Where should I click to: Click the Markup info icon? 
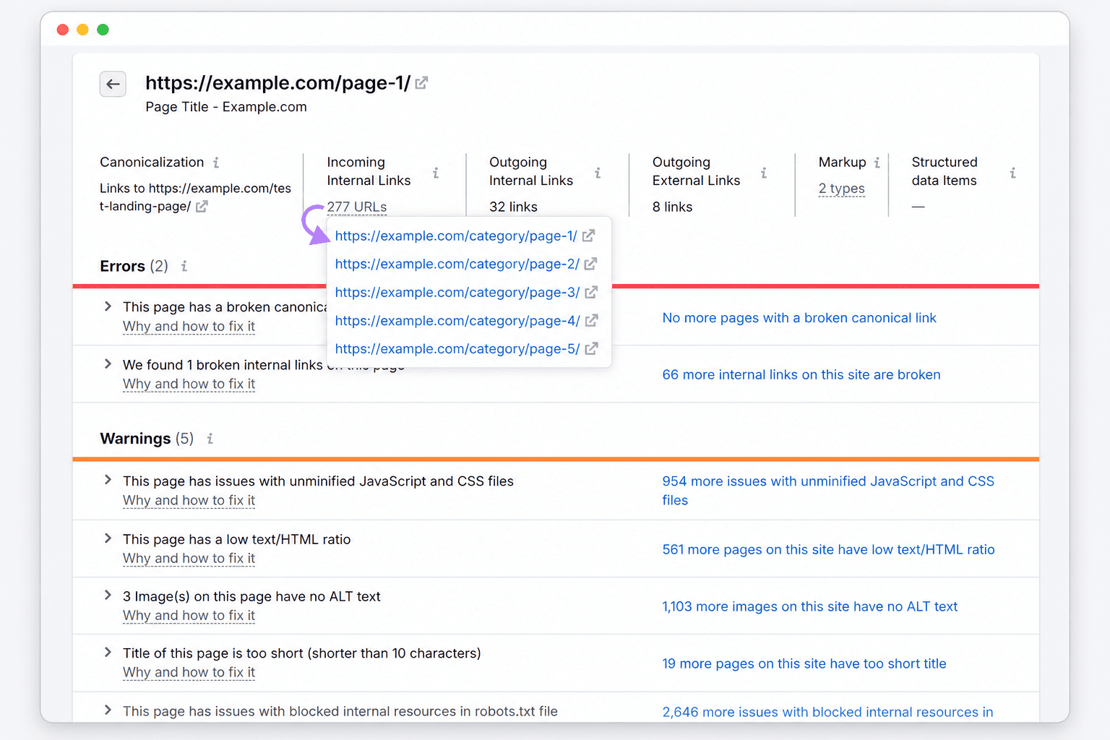(x=877, y=163)
